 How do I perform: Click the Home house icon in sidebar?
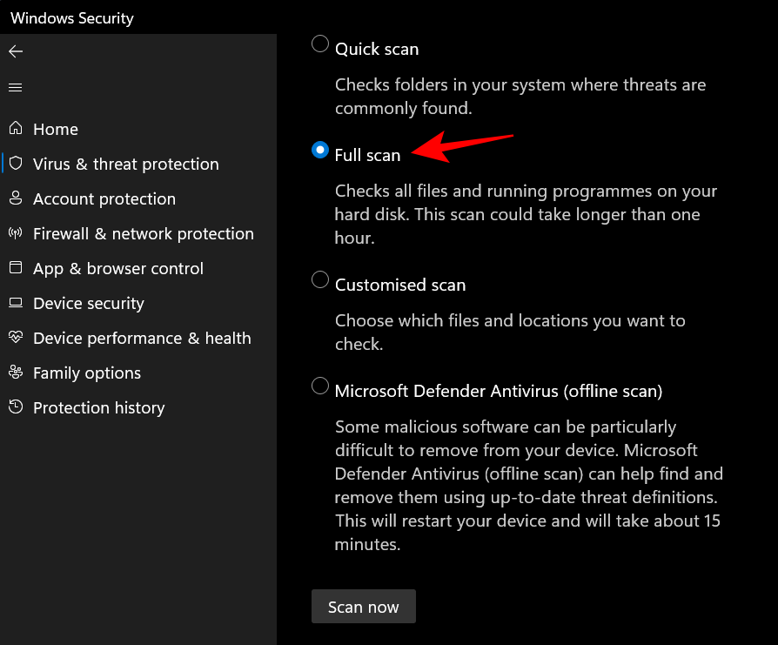coord(16,129)
